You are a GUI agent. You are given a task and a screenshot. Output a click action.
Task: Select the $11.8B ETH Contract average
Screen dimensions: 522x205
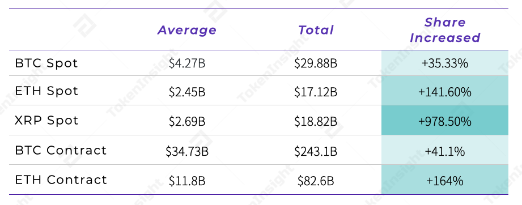(x=187, y=181)
